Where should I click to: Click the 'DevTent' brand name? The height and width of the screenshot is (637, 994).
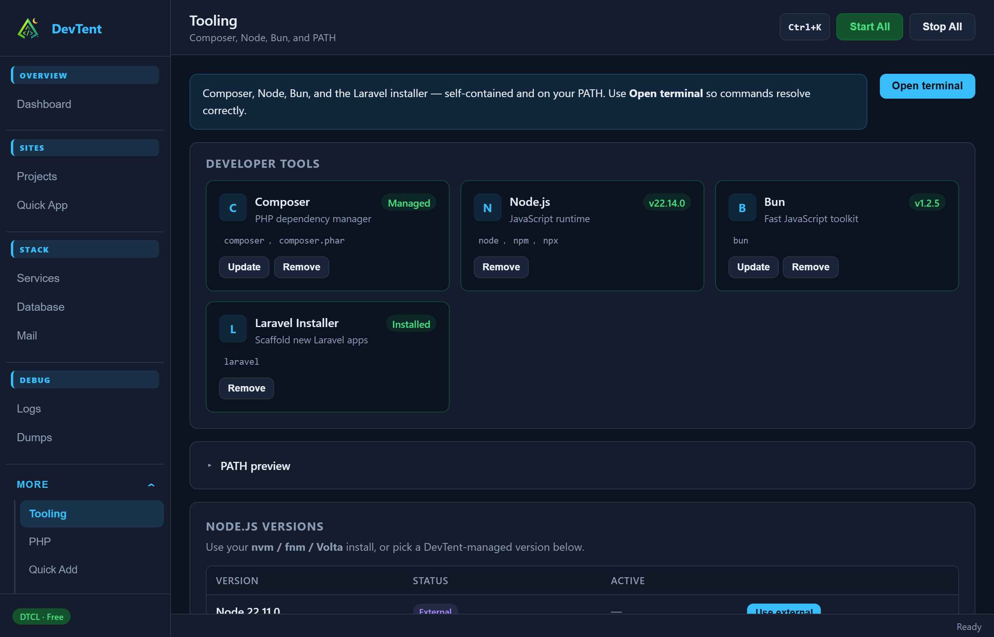(x=76, y=28)
